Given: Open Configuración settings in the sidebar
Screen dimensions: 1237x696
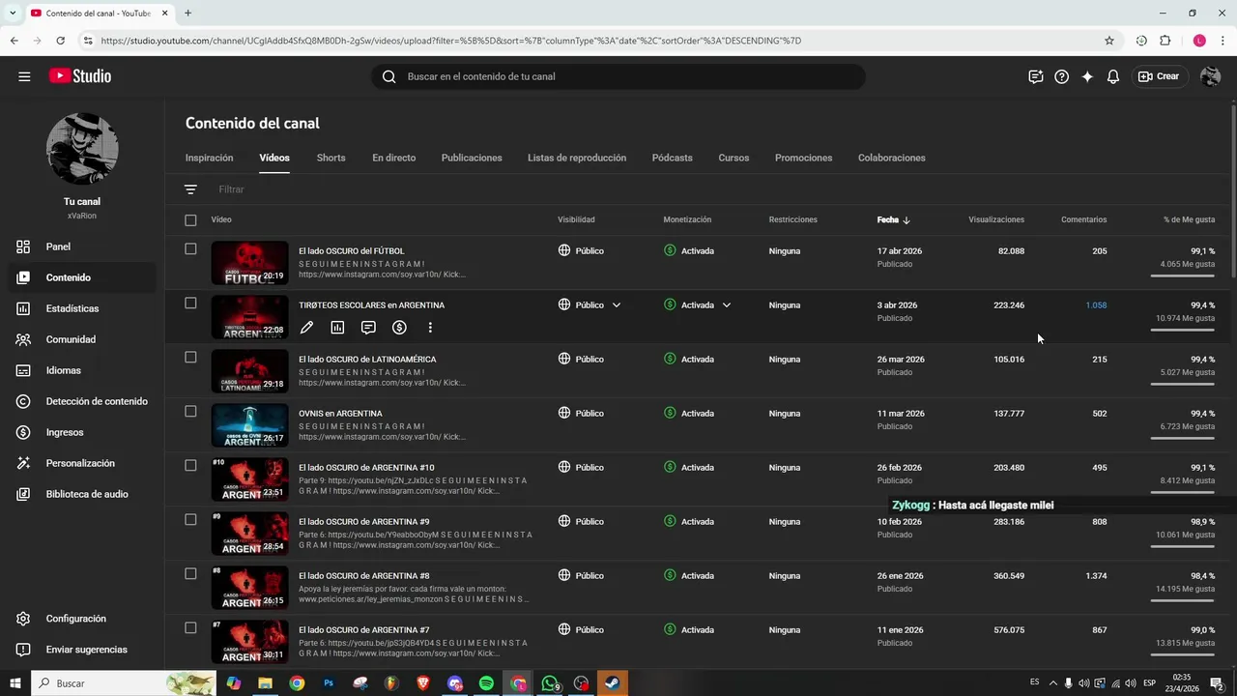Looking at the screenshot, I should 80,619.
